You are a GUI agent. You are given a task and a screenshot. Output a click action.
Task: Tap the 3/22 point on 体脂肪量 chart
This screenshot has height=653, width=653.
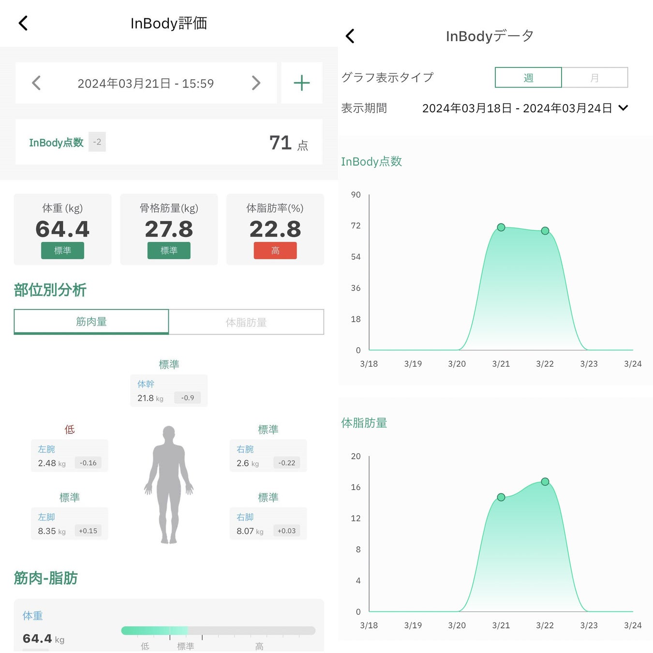[545, 482]
